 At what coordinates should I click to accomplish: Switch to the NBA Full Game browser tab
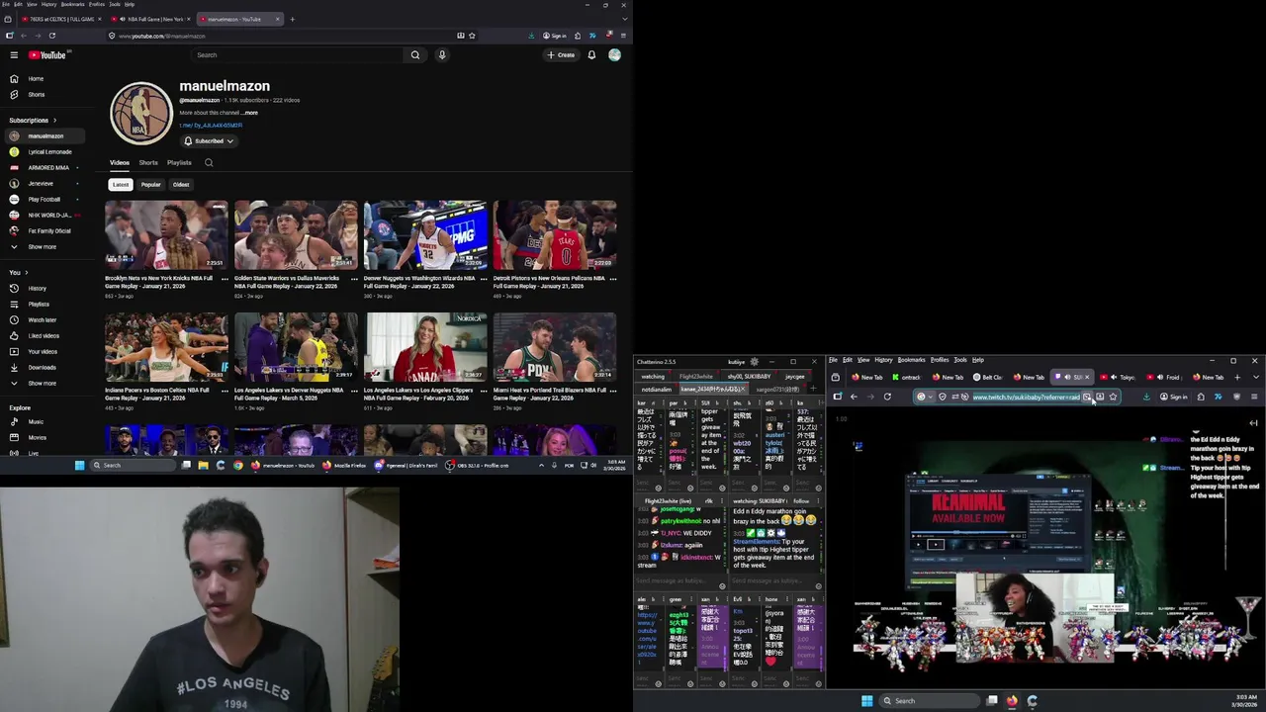150,19
